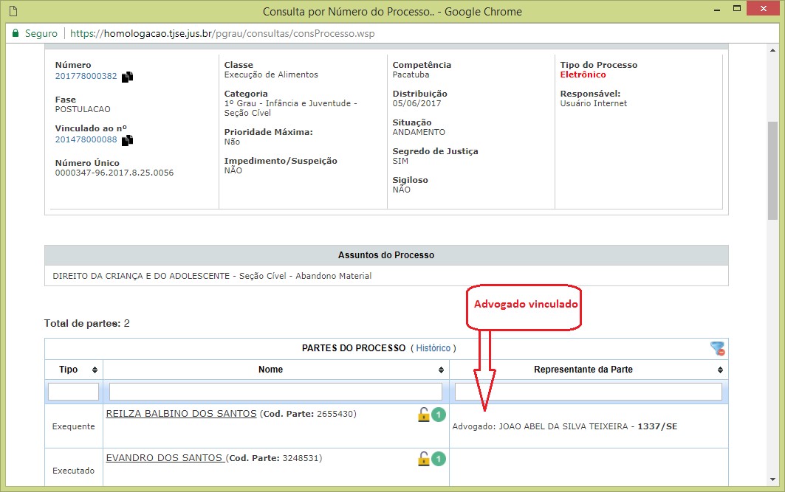Click the copy icon beside linked number 201478000088

128,140
